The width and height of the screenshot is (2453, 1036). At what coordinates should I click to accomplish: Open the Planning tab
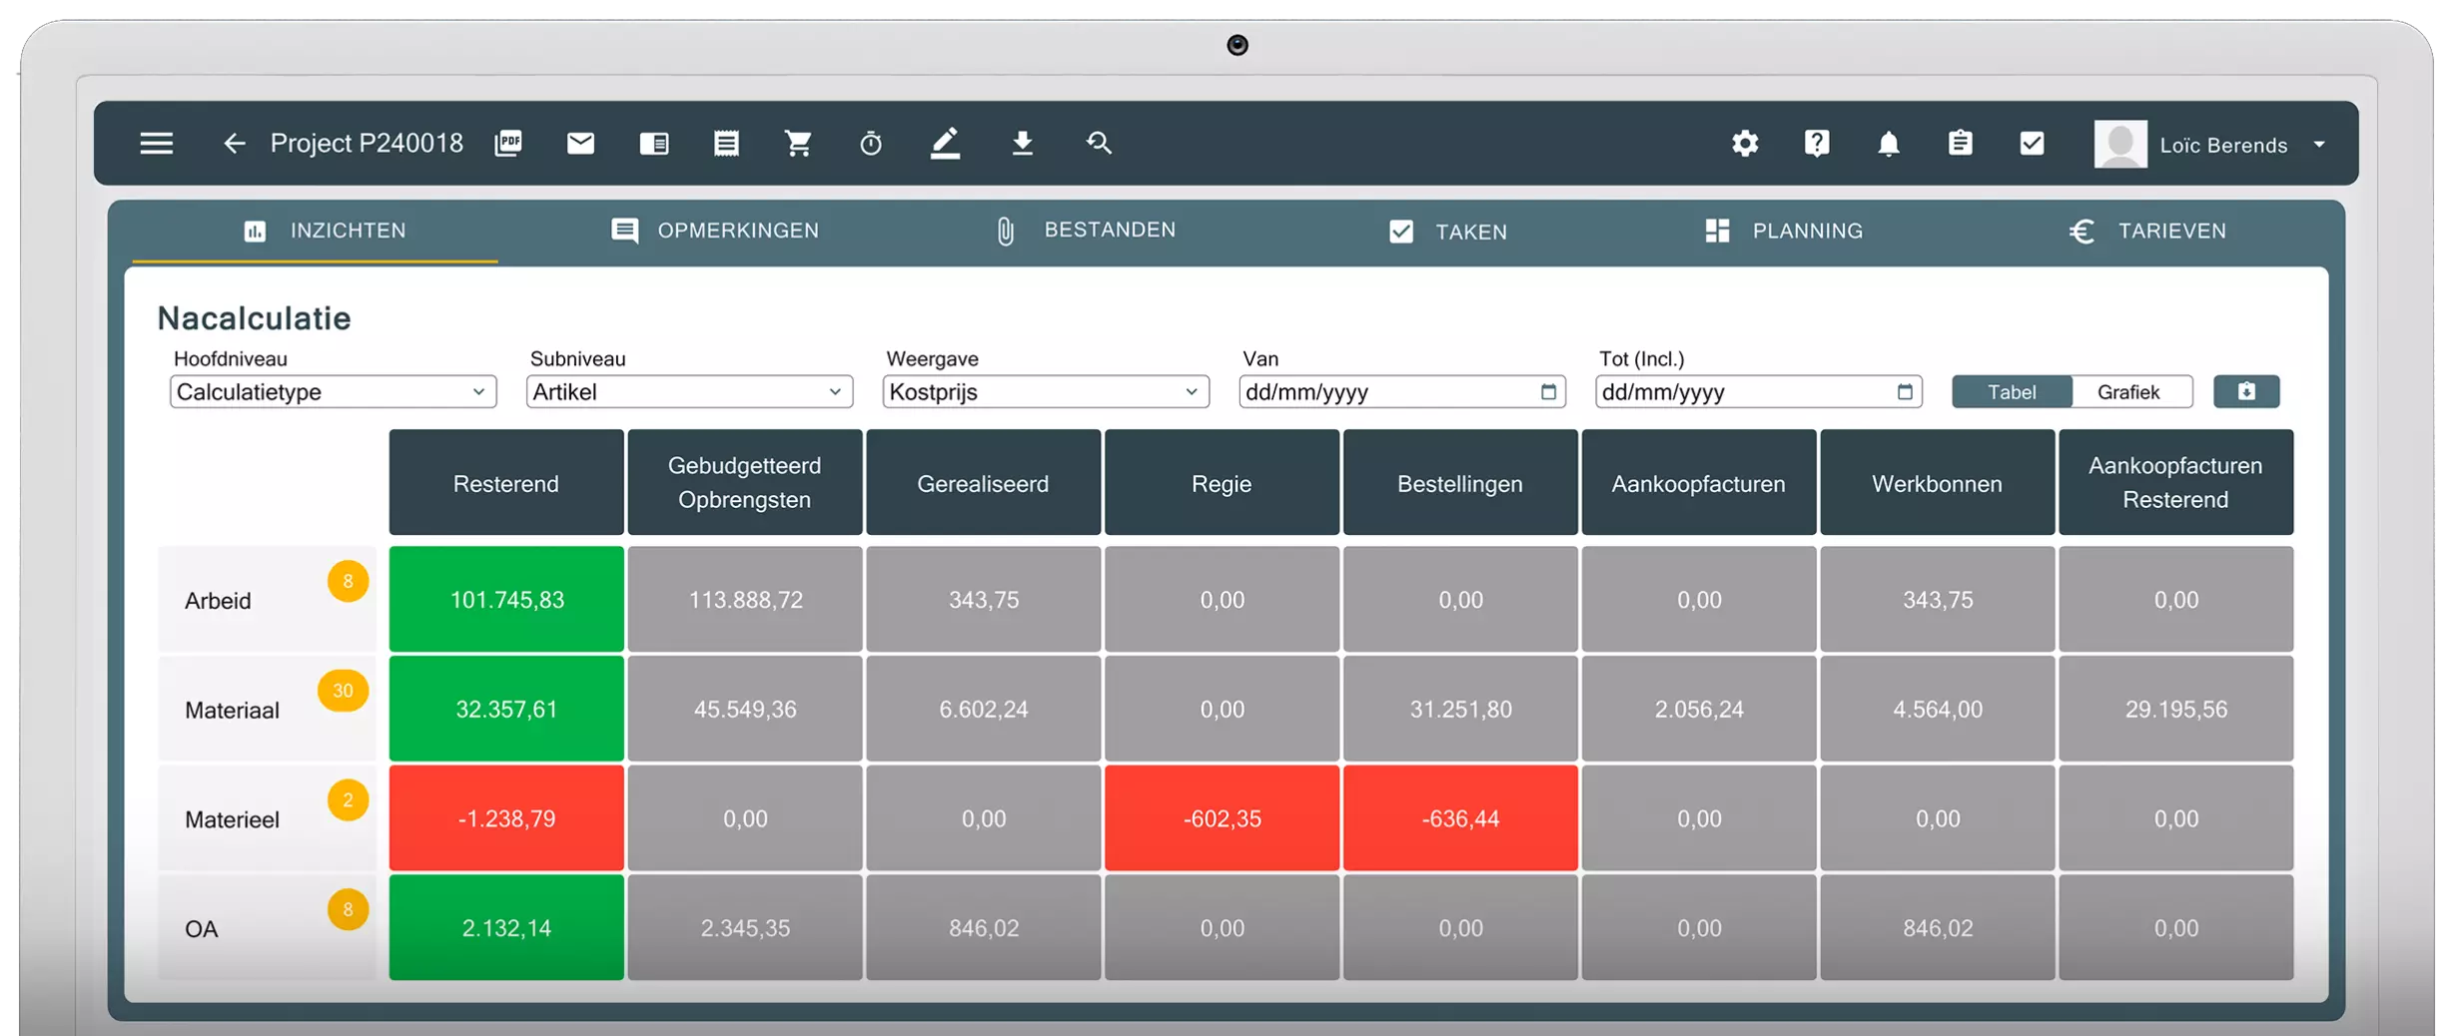pyautogui.click(x=1784, y=232)
